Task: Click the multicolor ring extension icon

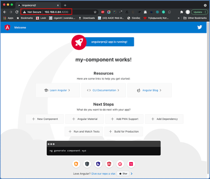Action: click(109, 12)
